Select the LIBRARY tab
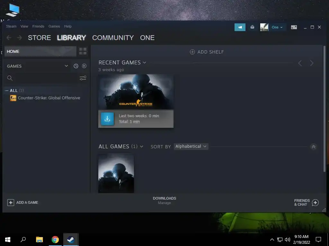 72,38
